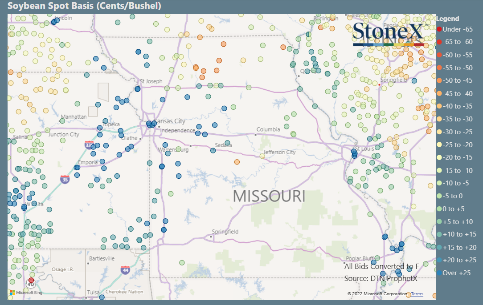Click the Poplar Bluff city label

(360, 259)
